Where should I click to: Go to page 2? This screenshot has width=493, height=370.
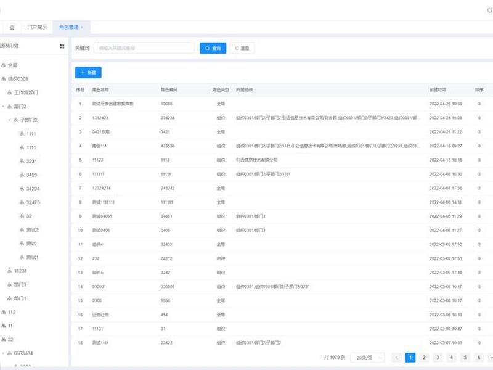tap(424, 358)
